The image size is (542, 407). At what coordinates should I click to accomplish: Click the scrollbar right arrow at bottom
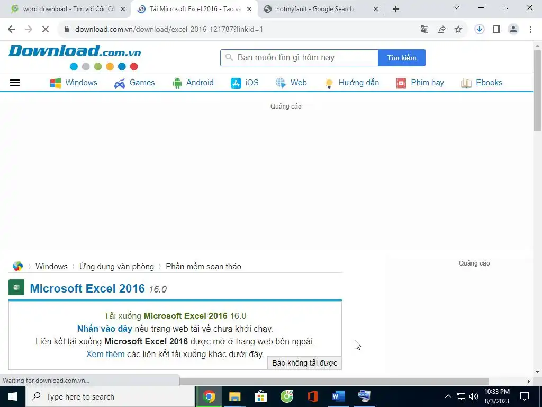529,381
